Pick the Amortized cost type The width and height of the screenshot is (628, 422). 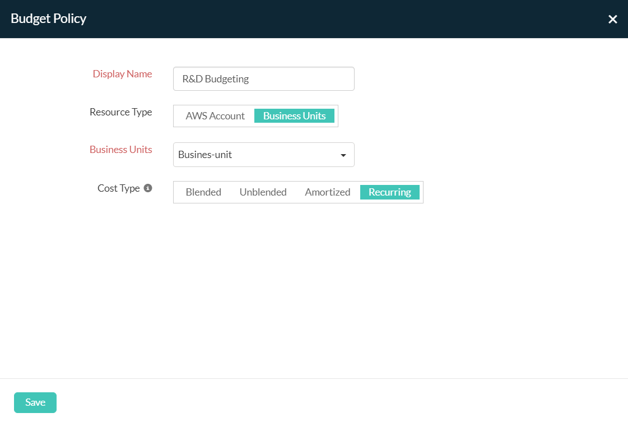point(327,192)
